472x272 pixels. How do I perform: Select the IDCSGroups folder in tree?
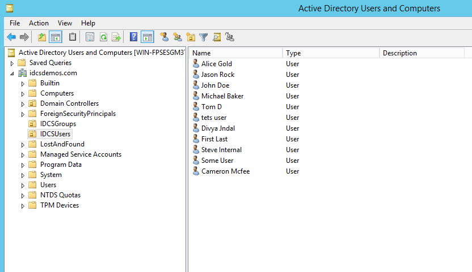[x=57, y=124]
